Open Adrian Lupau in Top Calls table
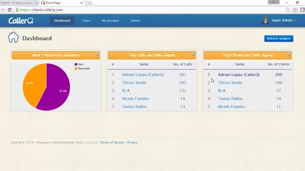The image size is (305, 171). pyautogui.click(x=143, y=75)
